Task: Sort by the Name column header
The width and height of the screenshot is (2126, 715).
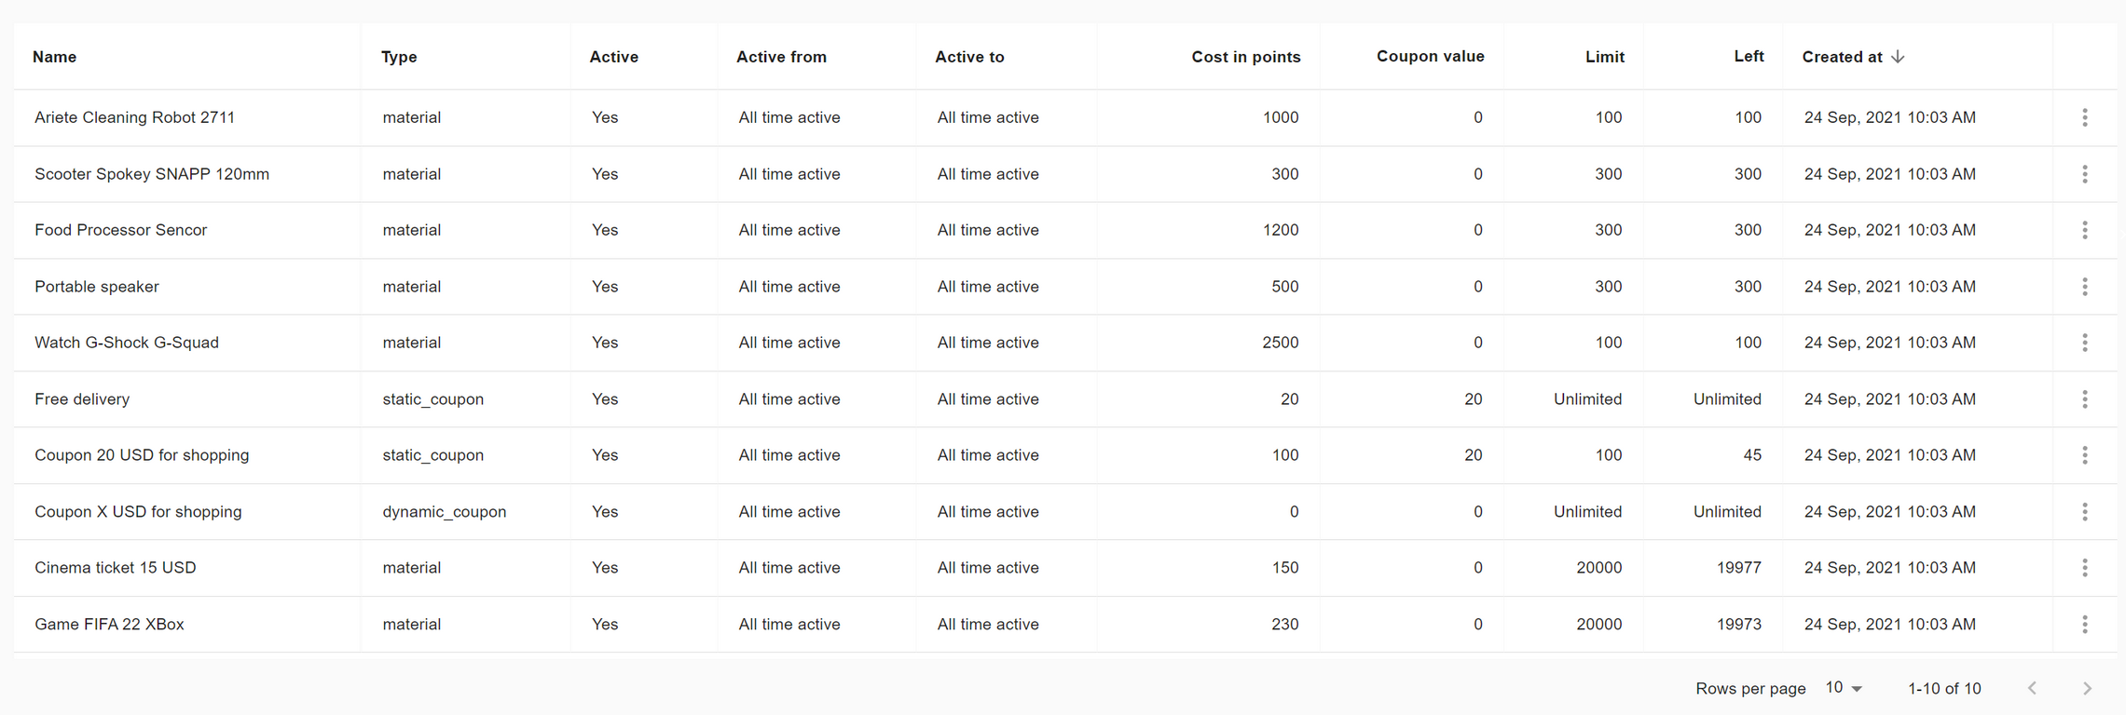Action: pyautogui.click(x=54, y=57)
